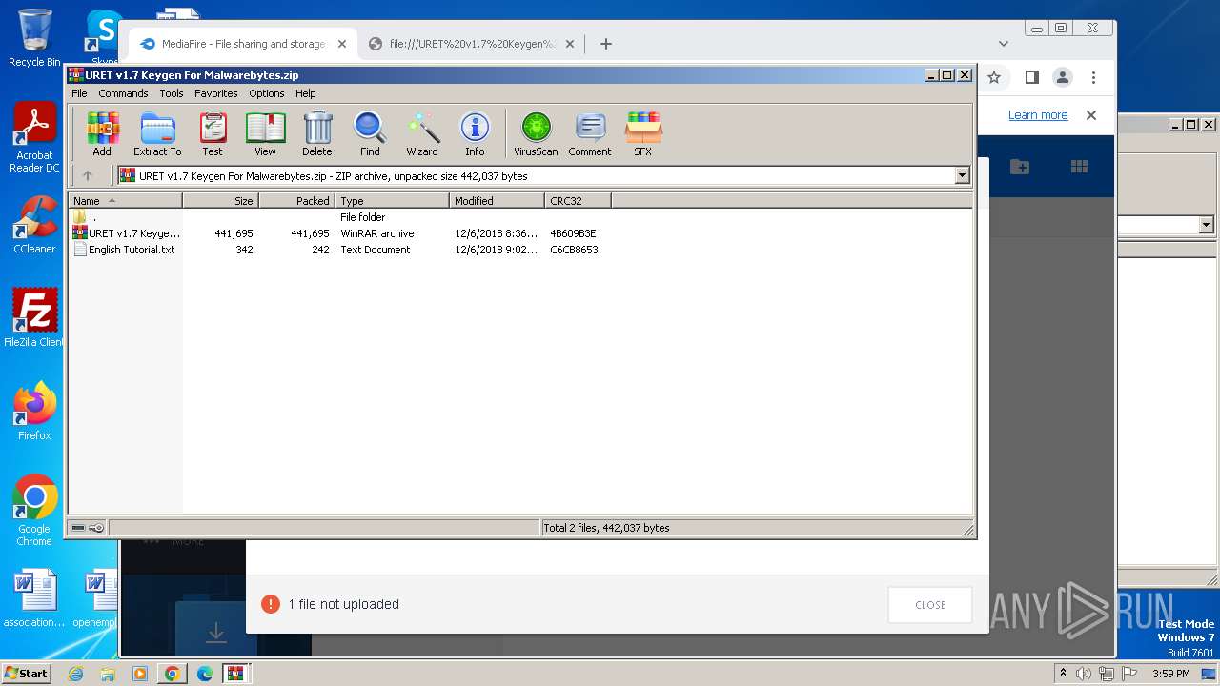The width and height of the screenshot is (1220, 686).
Task: Click the drive/password status bar icon
Action: 88,528
